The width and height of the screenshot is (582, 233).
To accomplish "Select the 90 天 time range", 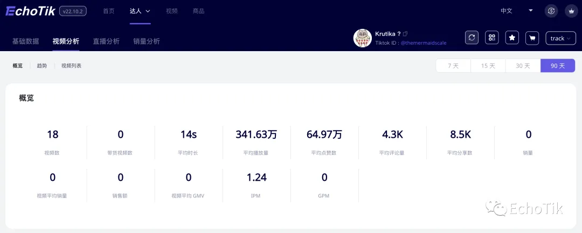I will 558,66.
